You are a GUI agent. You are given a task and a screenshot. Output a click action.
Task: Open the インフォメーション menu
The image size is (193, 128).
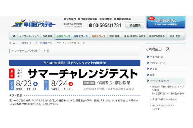(29, 36)
